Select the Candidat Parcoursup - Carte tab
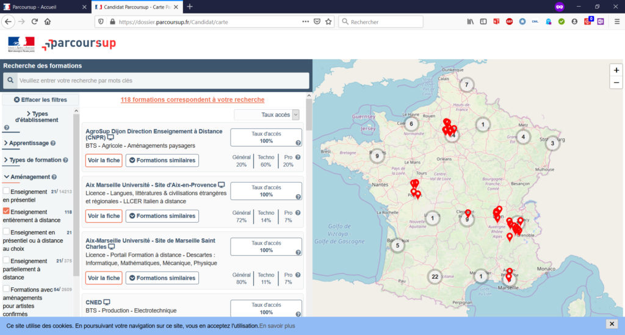 coord(137,7)
